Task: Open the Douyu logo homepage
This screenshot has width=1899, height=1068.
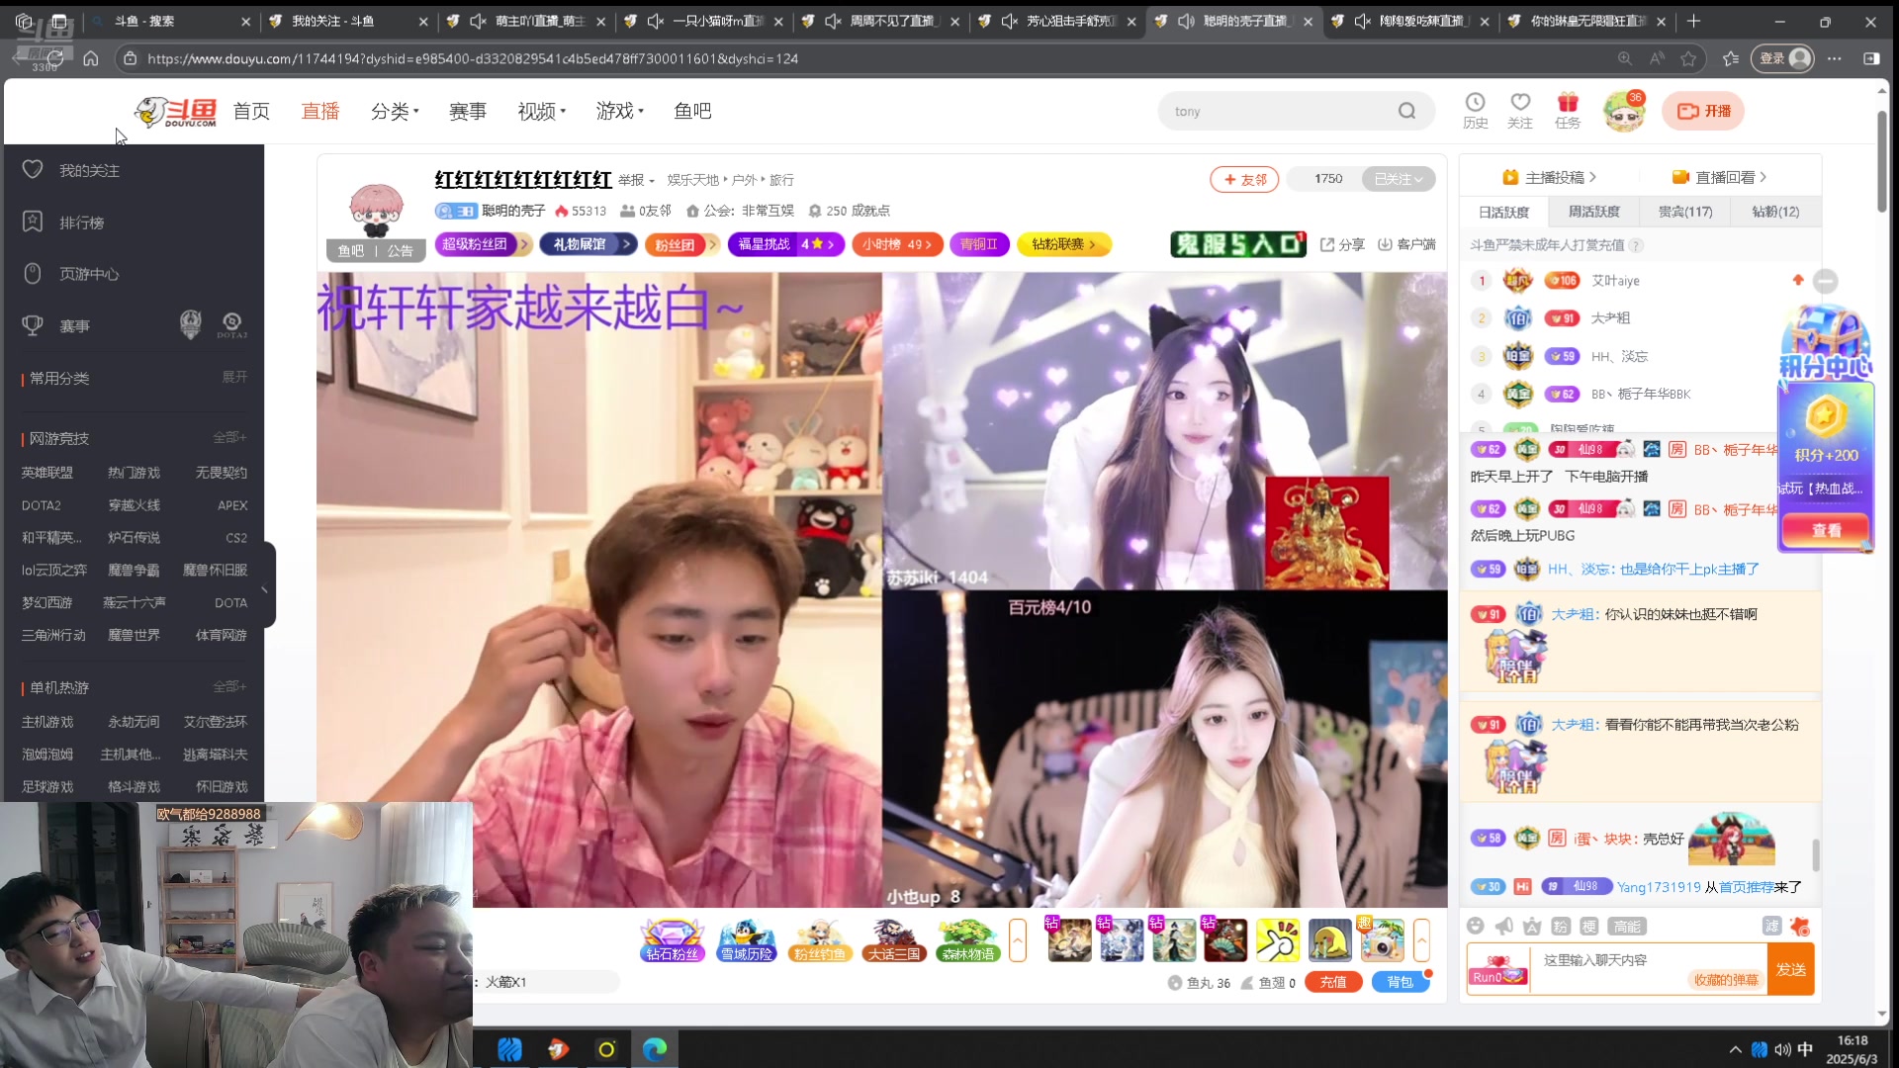Action: (175, 112)
